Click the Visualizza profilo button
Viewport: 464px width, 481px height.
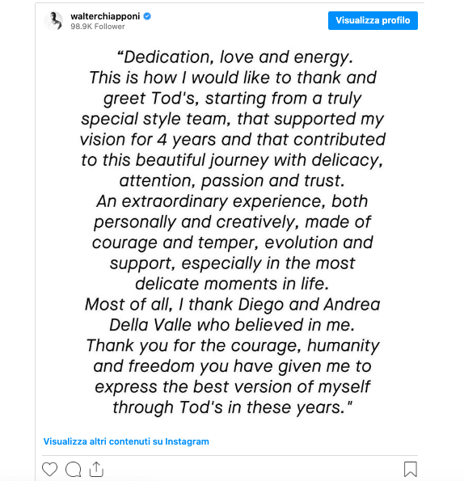(373, 20)
